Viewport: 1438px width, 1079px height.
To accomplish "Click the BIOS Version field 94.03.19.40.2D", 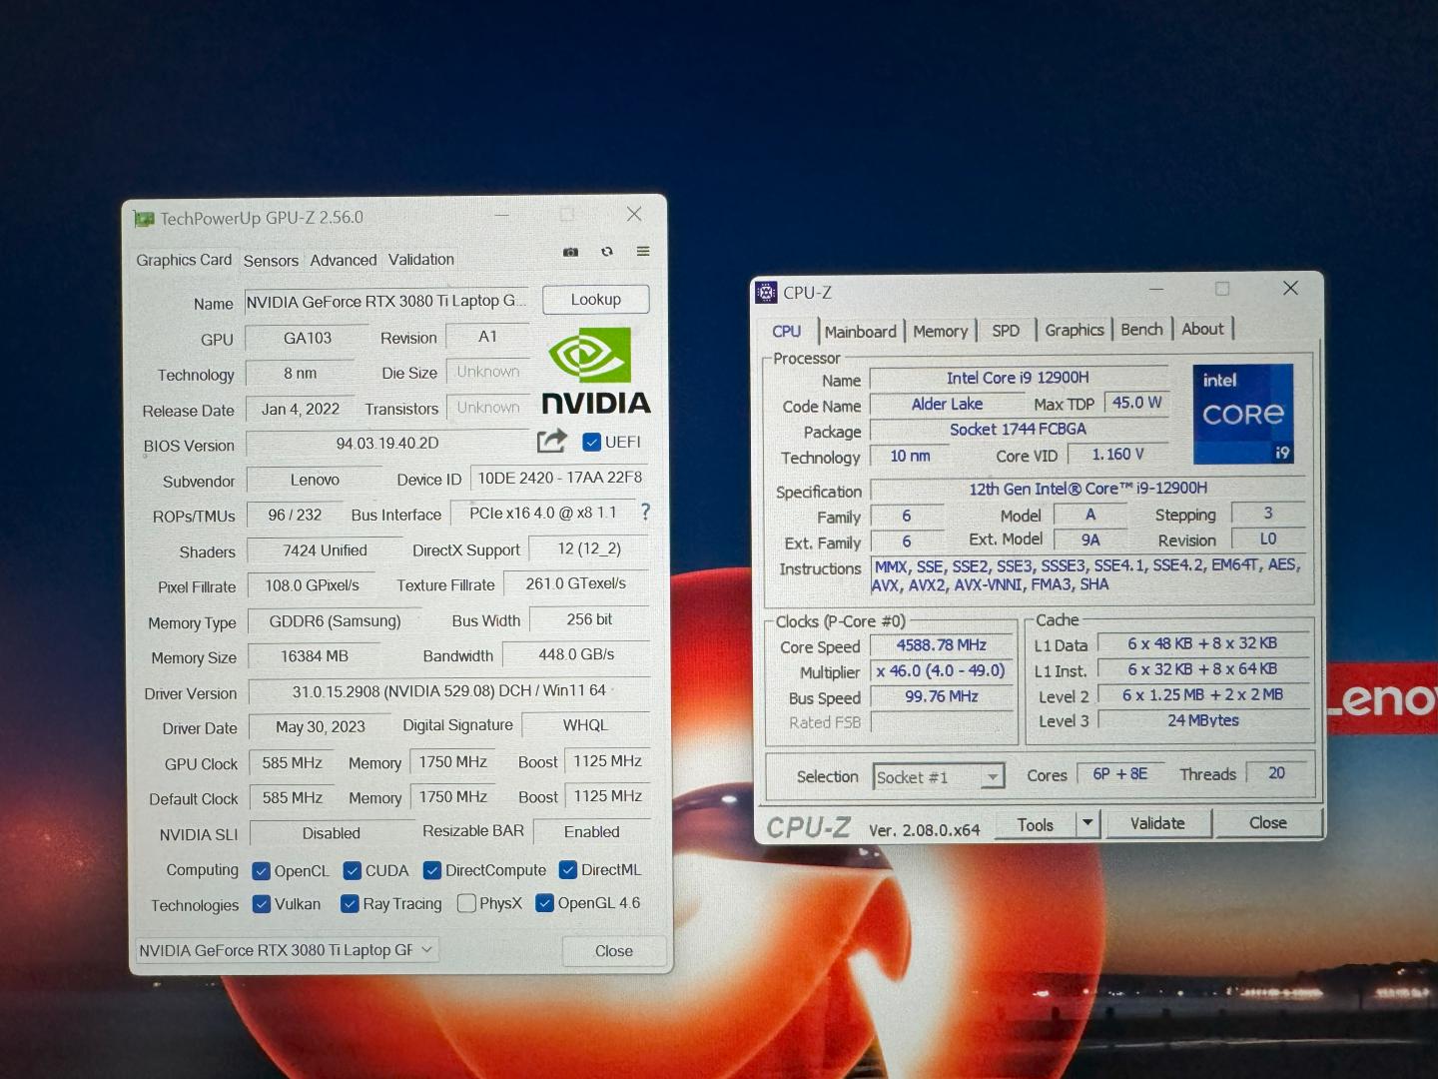I will (x=387, y=444).
